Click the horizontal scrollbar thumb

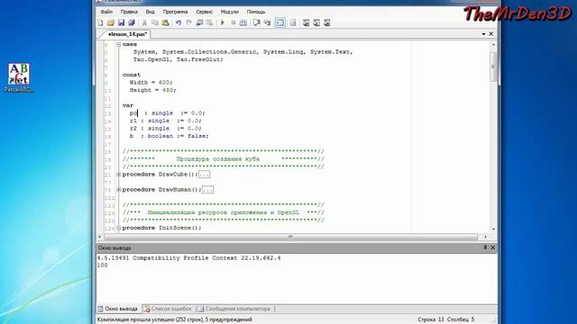click(290, 237)
